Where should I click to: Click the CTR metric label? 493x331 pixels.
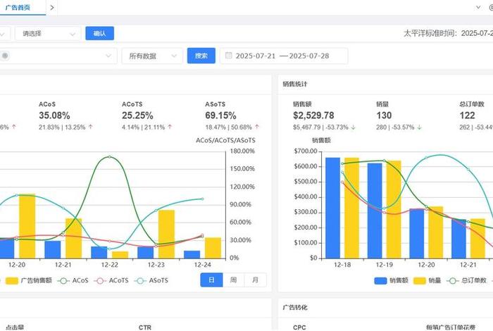145,327
